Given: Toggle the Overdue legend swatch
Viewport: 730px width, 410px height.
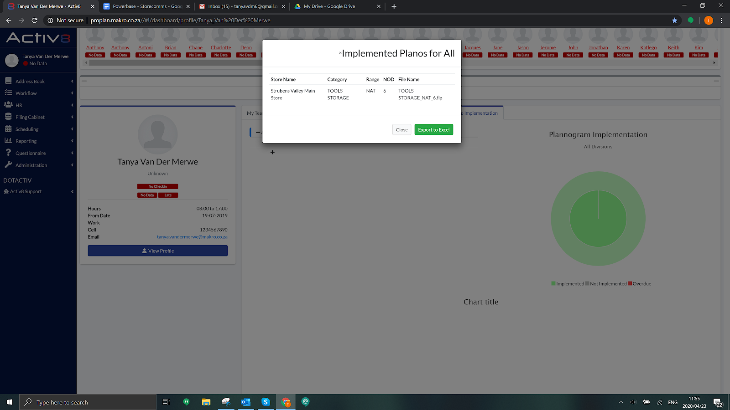Looking at the screenshot, I should tap(630, 284).
